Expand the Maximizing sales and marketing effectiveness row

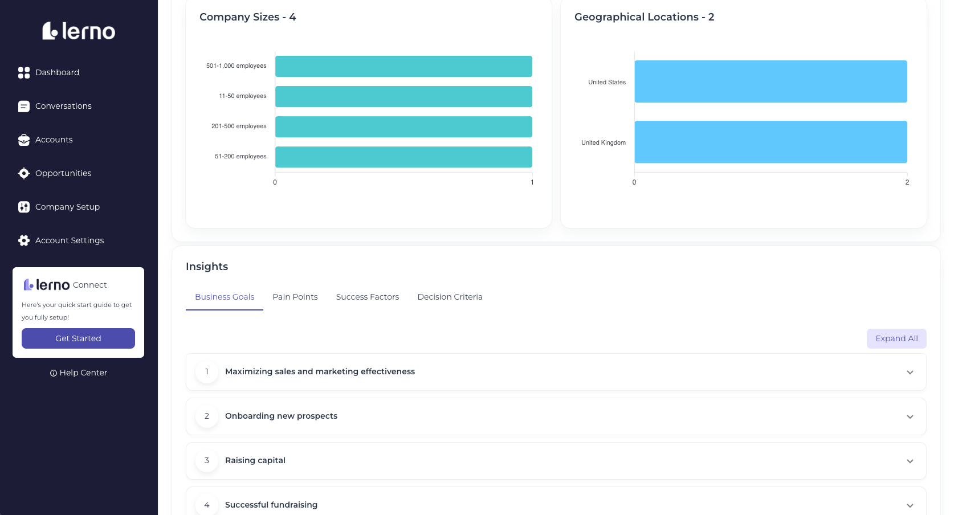pyautogui.click(x=556, y=372)
